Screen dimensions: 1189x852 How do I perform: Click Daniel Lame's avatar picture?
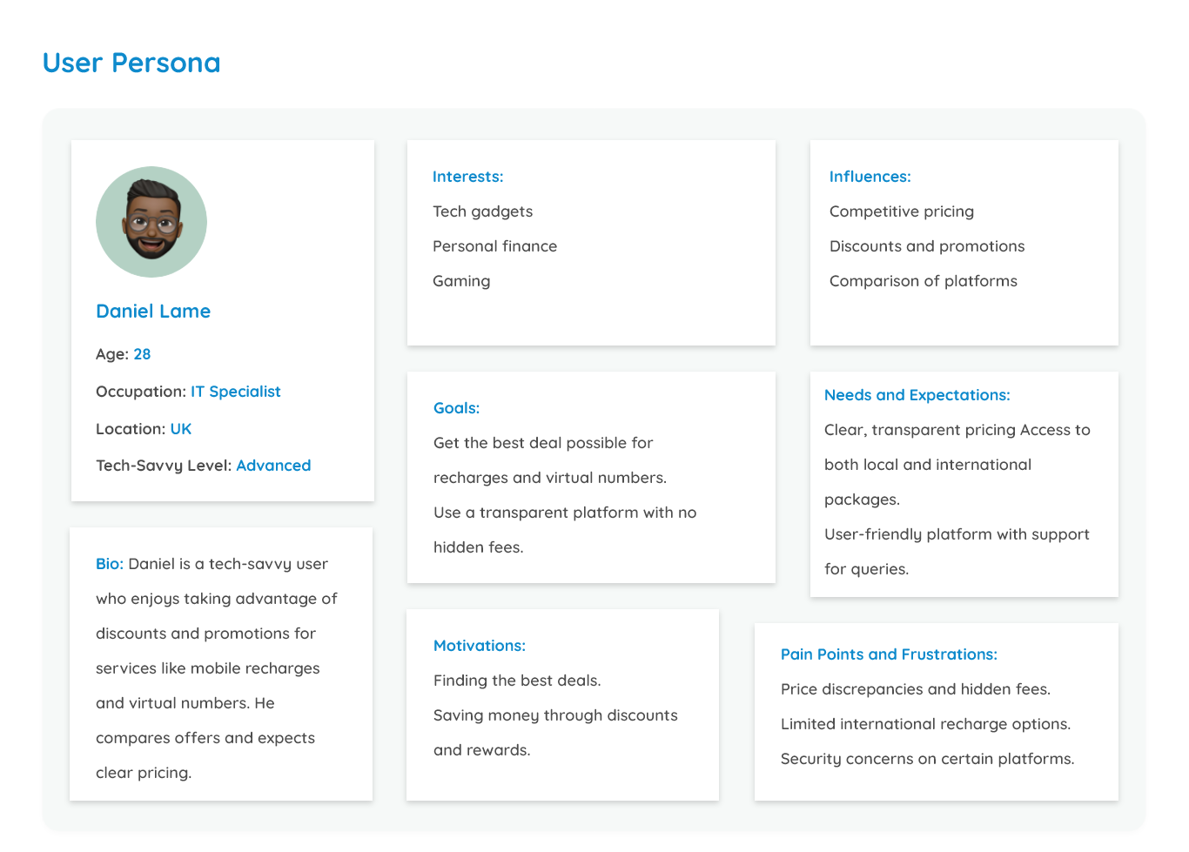coord(151,222)
